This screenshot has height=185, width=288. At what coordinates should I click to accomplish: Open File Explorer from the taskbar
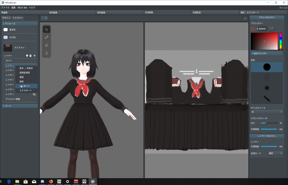pyautogui.click(x=17, y=182)
